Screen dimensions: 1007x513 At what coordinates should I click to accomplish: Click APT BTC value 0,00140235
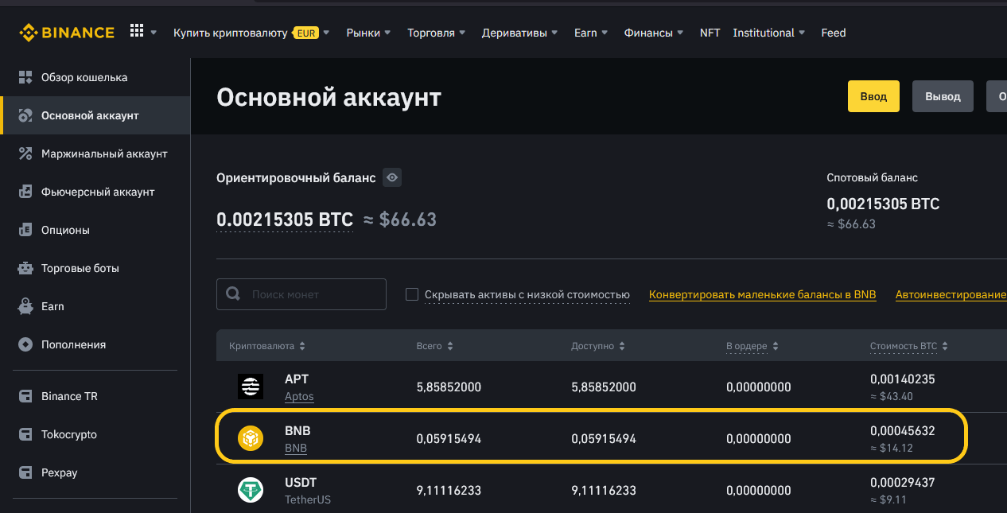tap(903, 379)
